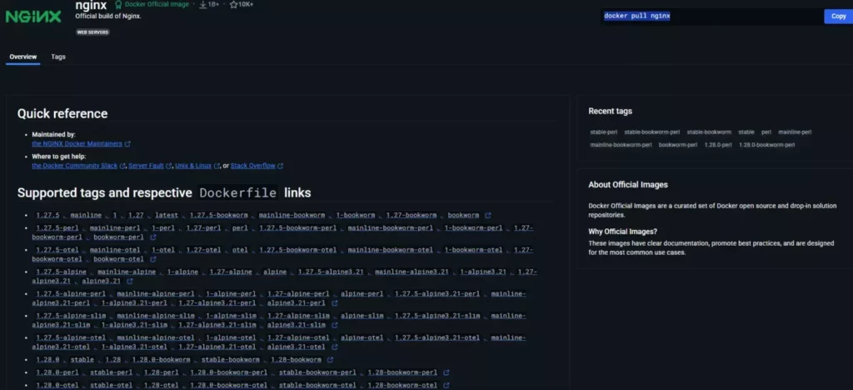Select mainline-bookworm-perl in Recent tags
This screenshot has width=853, height=390.
621,145
